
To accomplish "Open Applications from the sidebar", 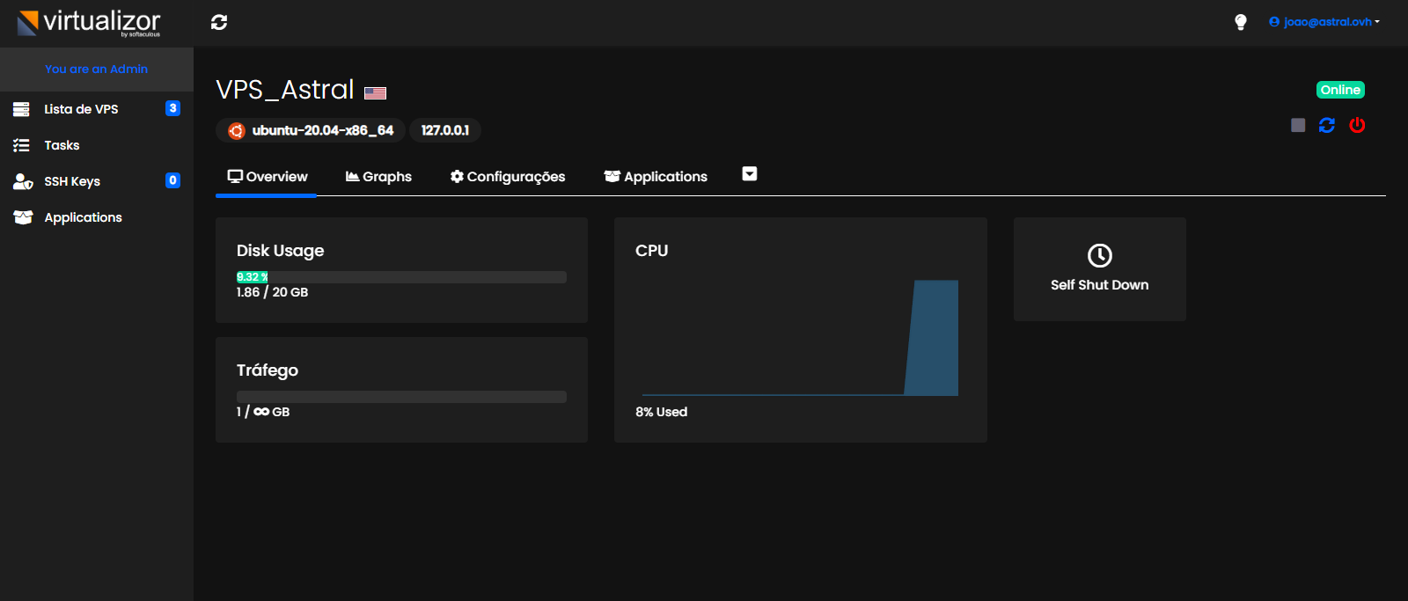I will tap(83, 217).
